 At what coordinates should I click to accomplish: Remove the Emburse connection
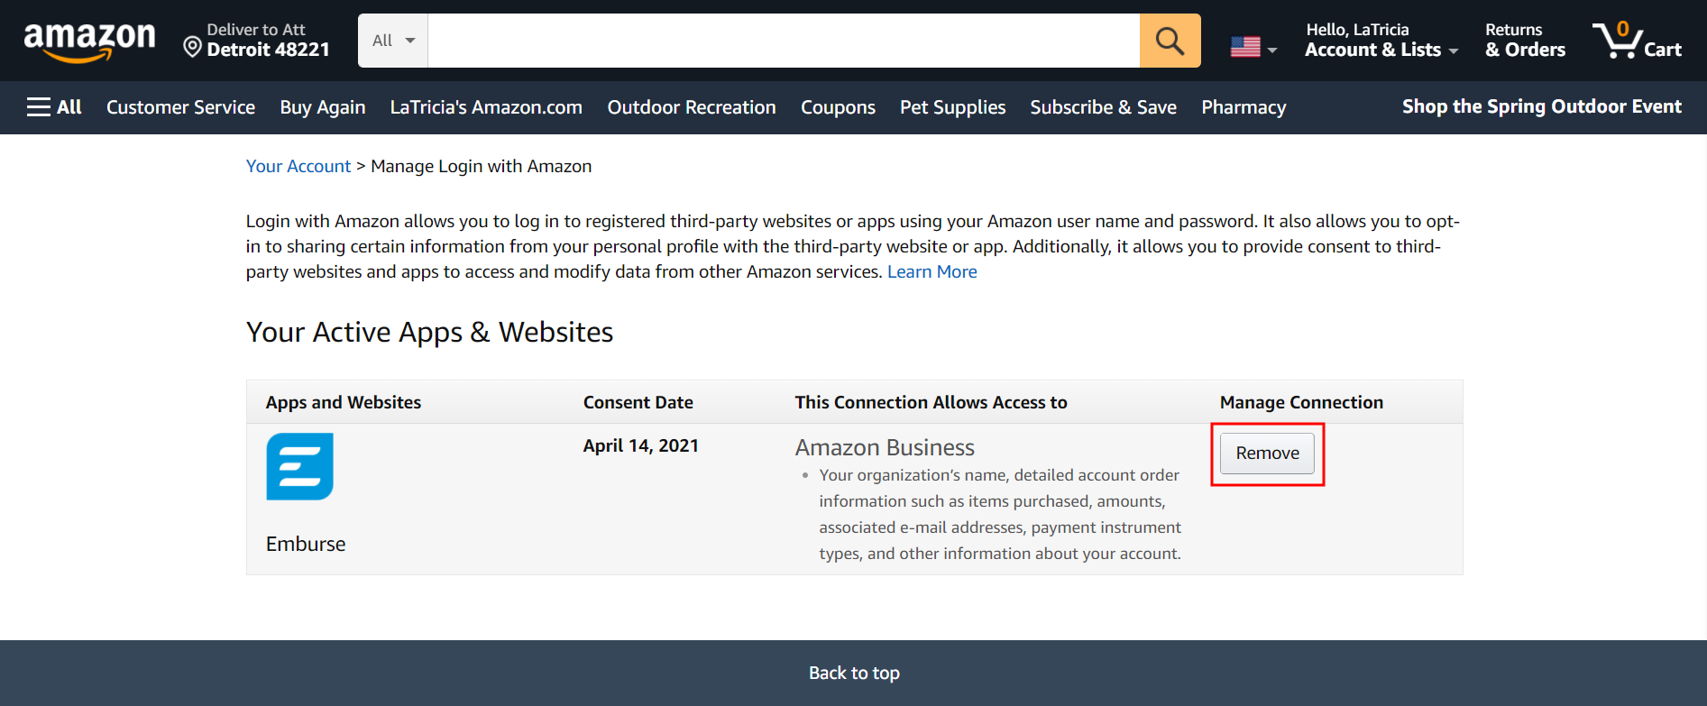1267,453
